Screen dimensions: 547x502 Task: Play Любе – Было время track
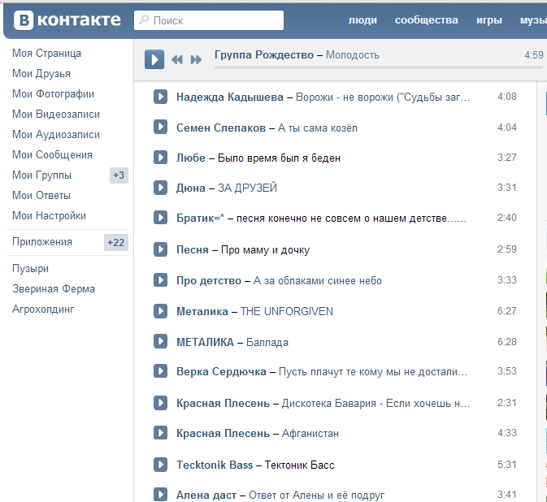[x=161, y=158]
